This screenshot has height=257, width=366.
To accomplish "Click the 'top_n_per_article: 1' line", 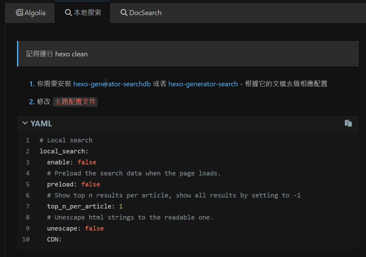I will [85, 206].
